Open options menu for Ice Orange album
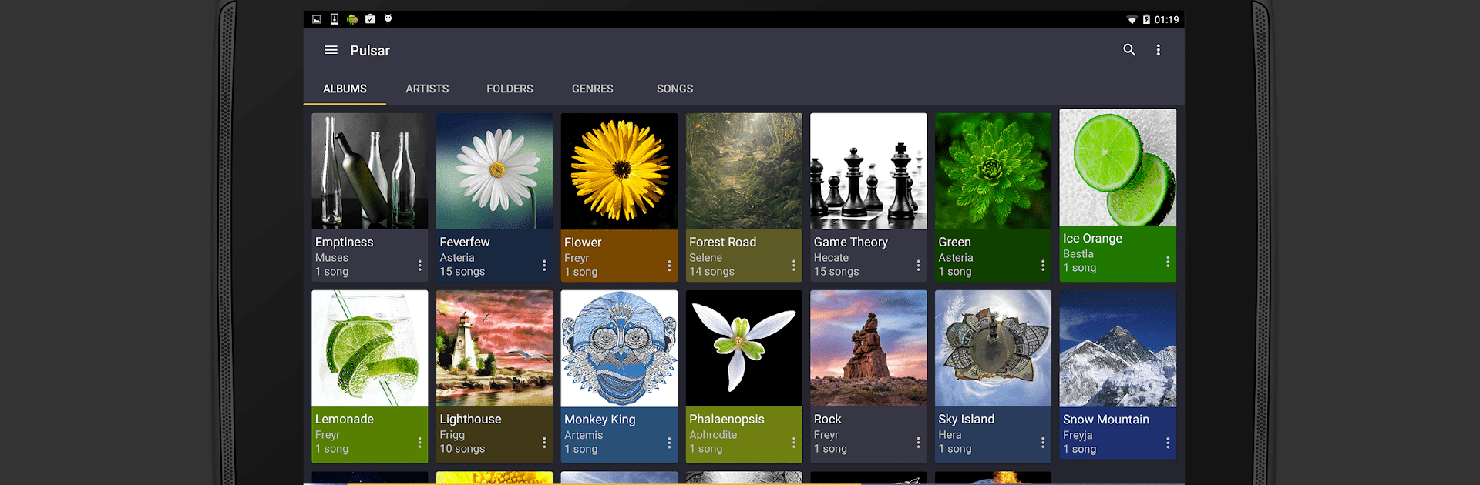Image resolution: width=1480 pixels, height=485 pixels. coord(1168,262)
